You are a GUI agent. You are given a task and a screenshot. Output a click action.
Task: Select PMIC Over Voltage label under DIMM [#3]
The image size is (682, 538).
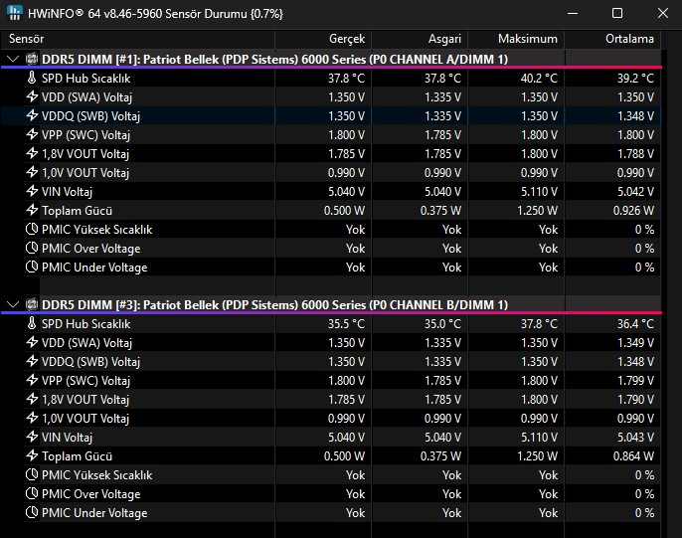tap(90, 494)
